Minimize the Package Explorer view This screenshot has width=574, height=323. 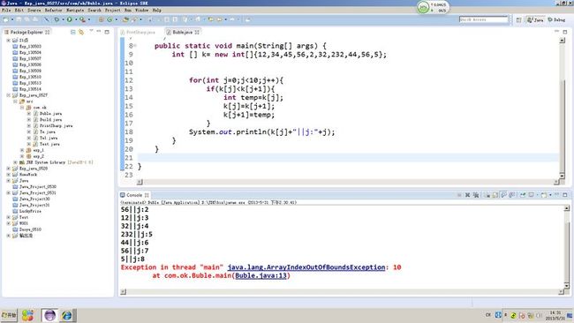pyautogui.click(x=99, y=32)
